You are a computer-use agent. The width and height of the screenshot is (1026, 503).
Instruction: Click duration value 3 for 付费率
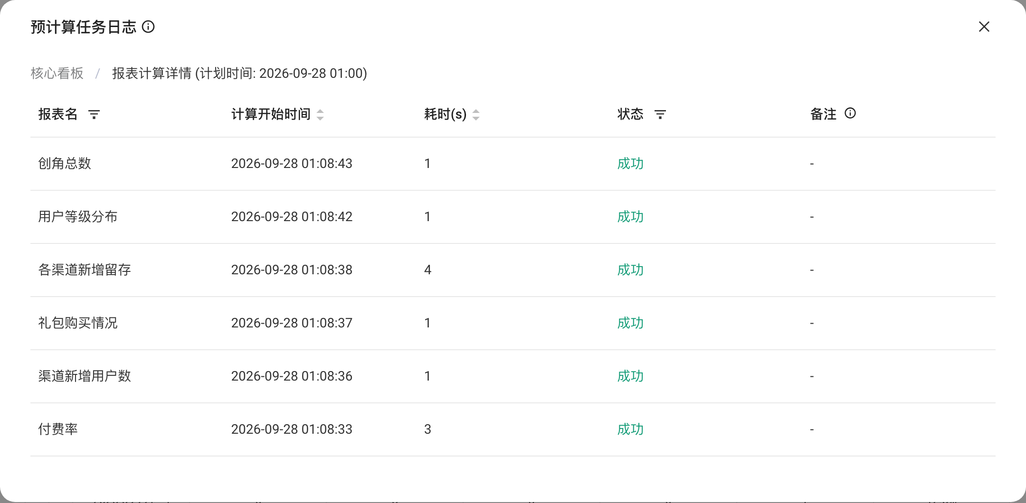pyautogui.click(x=427, y=429)
